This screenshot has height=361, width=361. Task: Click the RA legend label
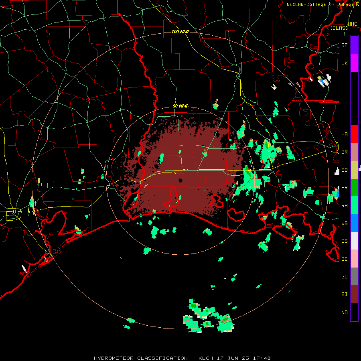click(x=344, y=206)
